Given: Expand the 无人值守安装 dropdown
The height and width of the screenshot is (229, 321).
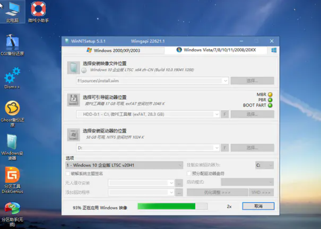Looking at the screenshot, I should 172,183.
